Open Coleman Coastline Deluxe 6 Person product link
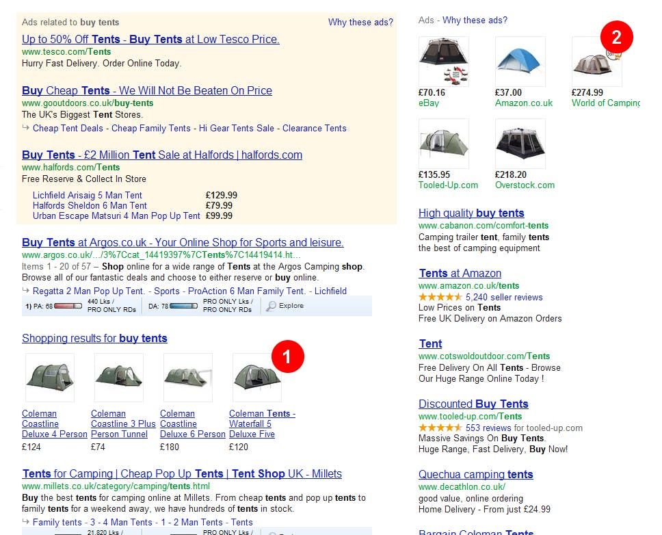662x535 pixels. tap(193, 424)
